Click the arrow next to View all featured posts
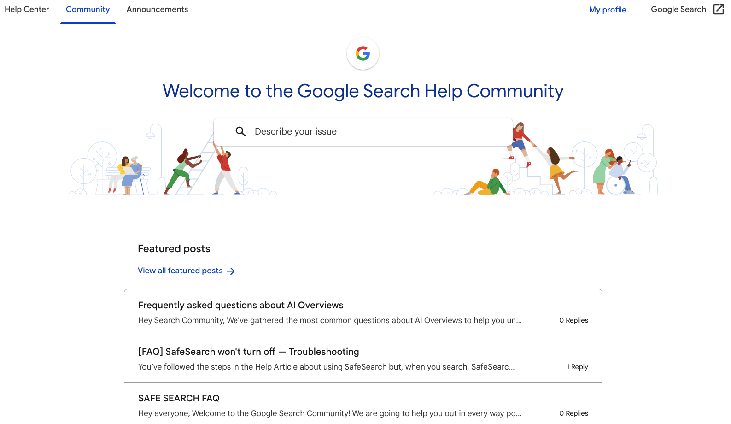Viewport: 731px width, 424px height. coord(231,271)
